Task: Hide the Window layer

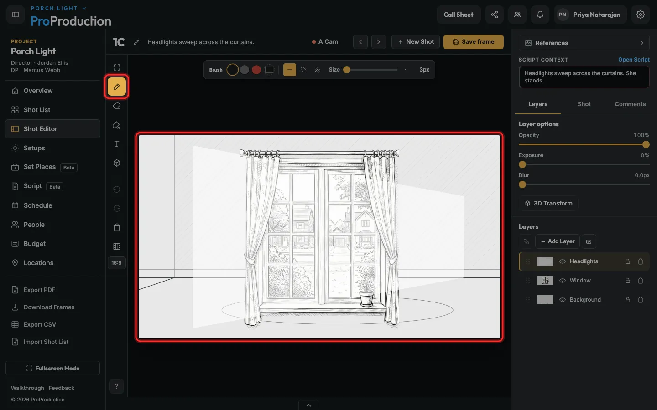Action: click(563, 281)
